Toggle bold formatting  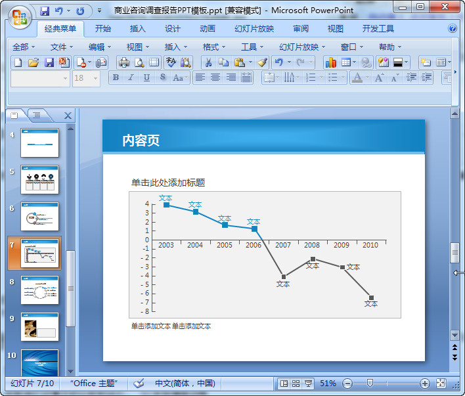116,77
